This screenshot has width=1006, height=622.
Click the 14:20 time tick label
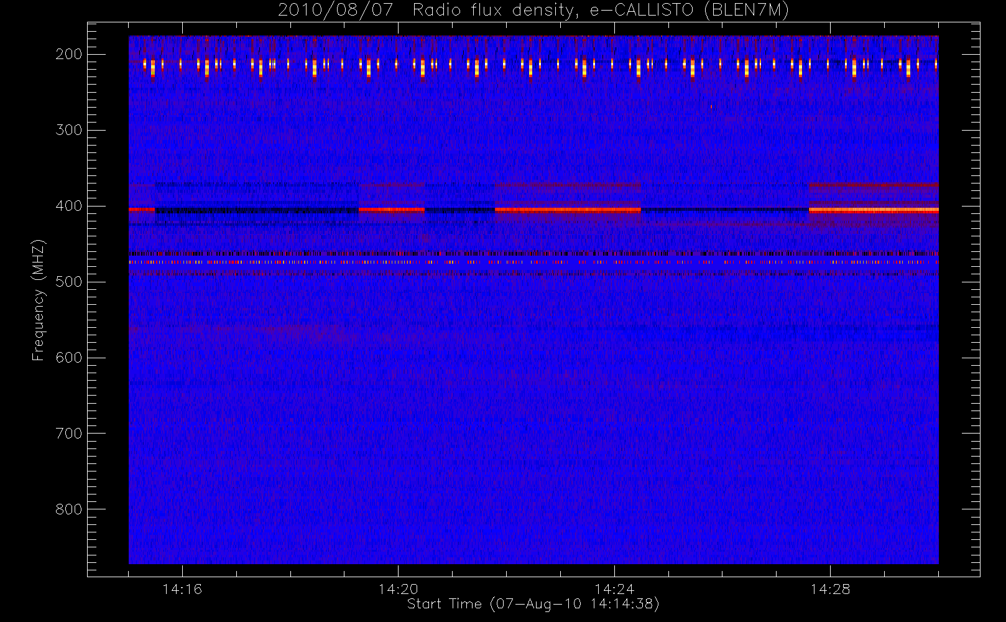(x=398, y=589)
